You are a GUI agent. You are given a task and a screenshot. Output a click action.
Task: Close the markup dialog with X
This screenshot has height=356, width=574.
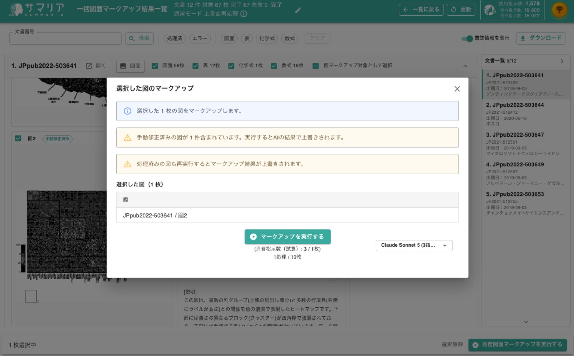pos(457,89)
